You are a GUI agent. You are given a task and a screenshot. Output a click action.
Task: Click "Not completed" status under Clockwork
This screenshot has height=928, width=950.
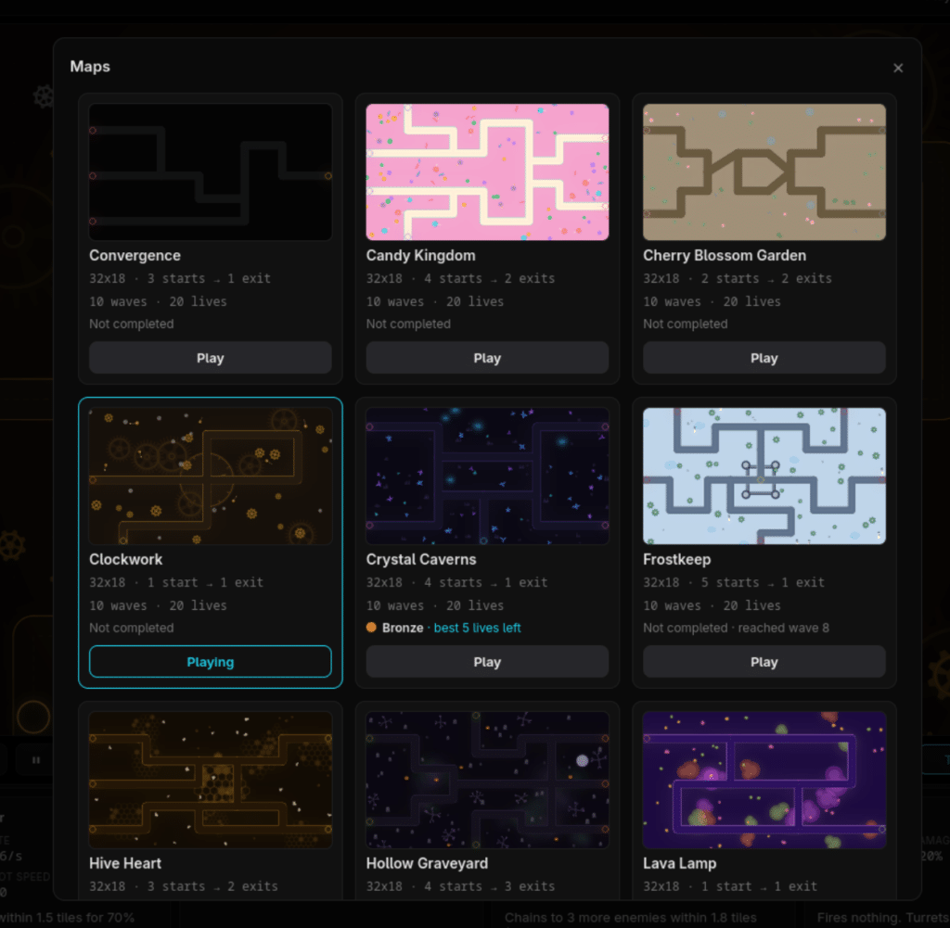click(x=132, y=628)
